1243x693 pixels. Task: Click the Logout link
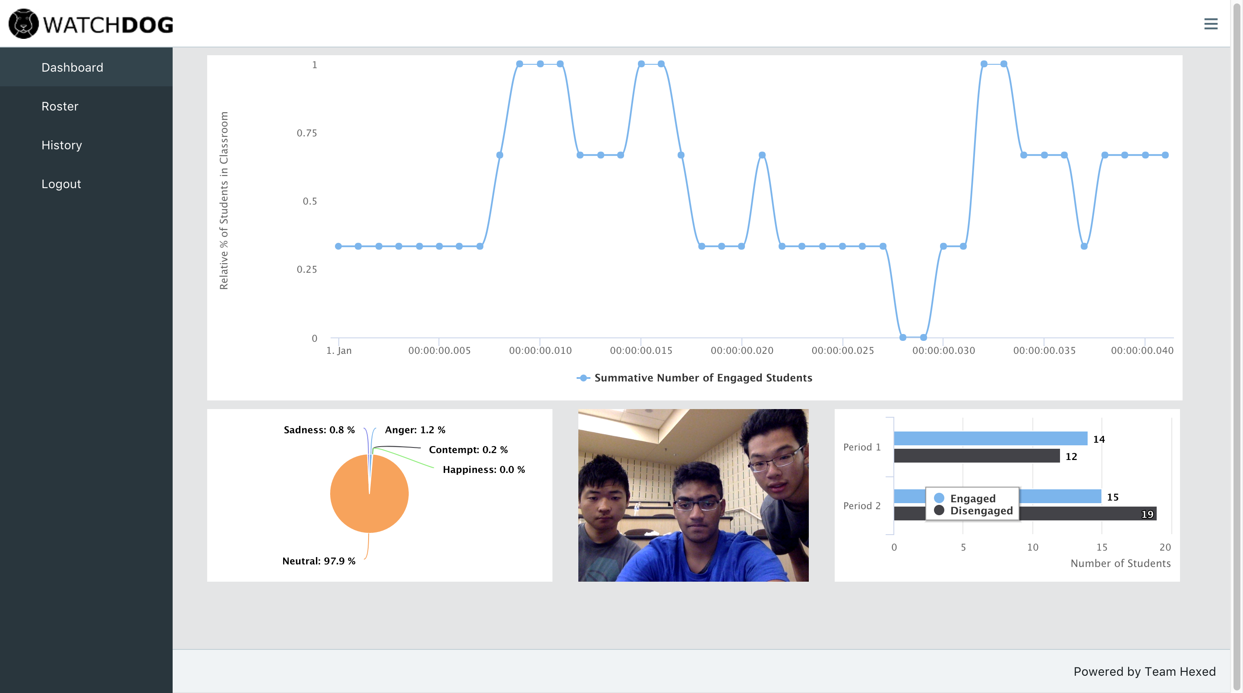click(61, 184)
